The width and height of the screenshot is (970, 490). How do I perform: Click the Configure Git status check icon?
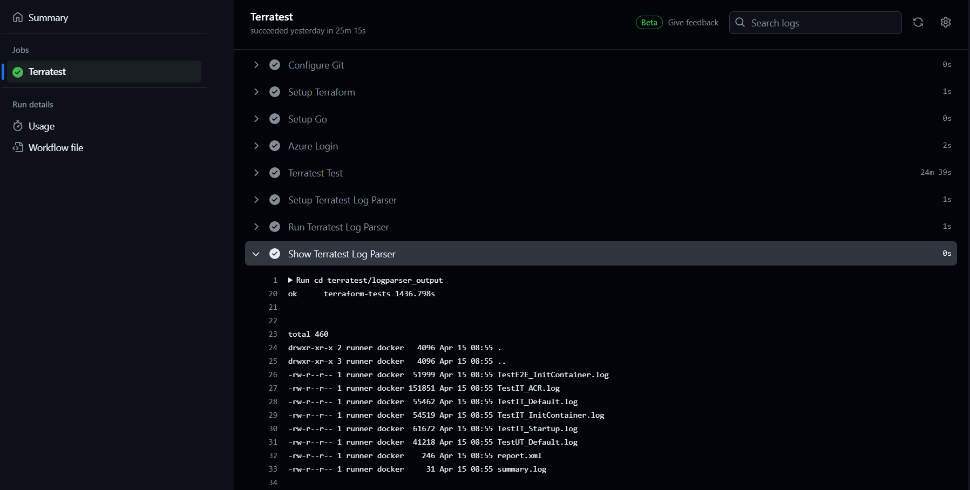coord(275,65)
